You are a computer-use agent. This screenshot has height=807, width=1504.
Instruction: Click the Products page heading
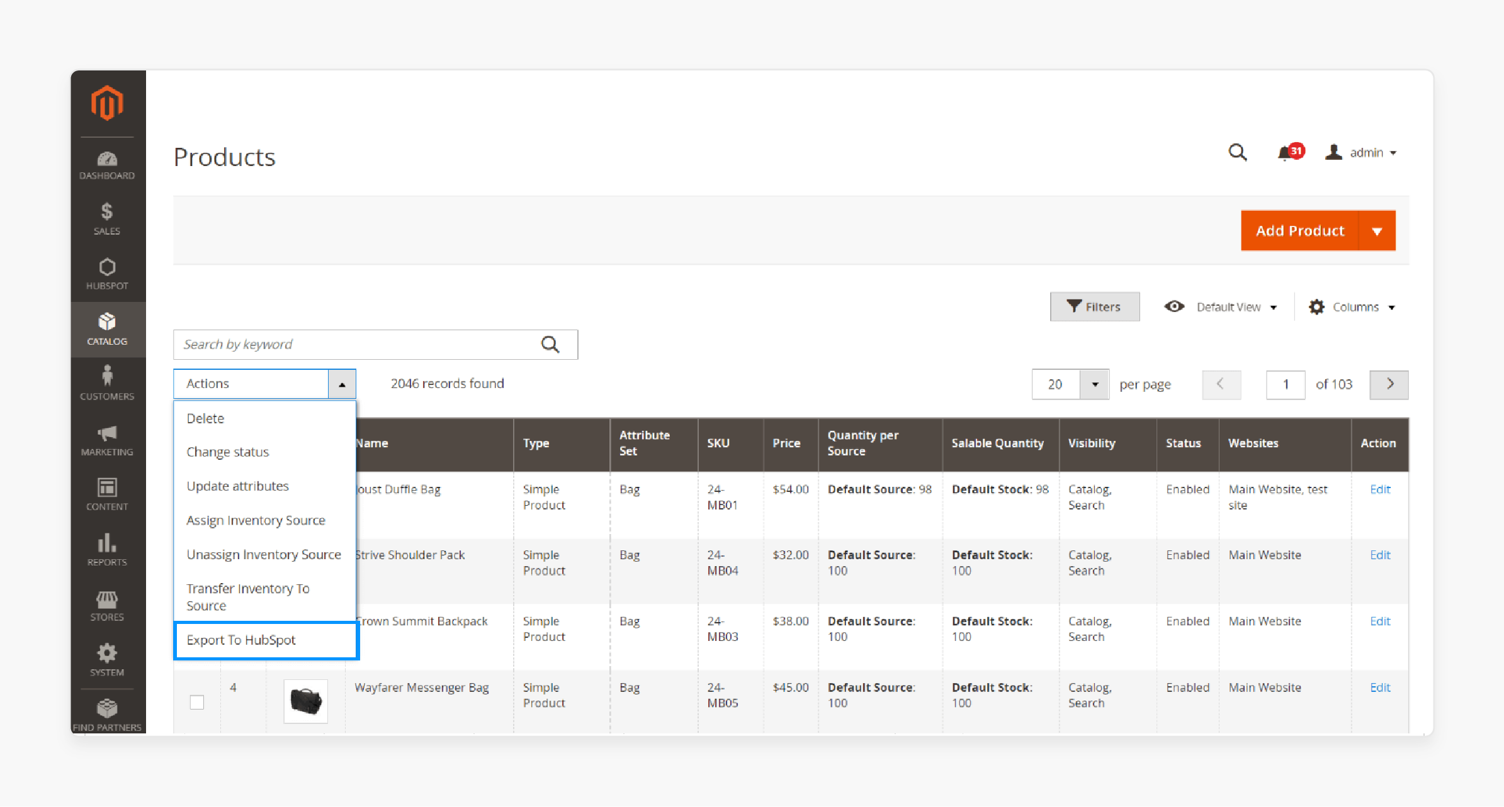pos(225,157)
